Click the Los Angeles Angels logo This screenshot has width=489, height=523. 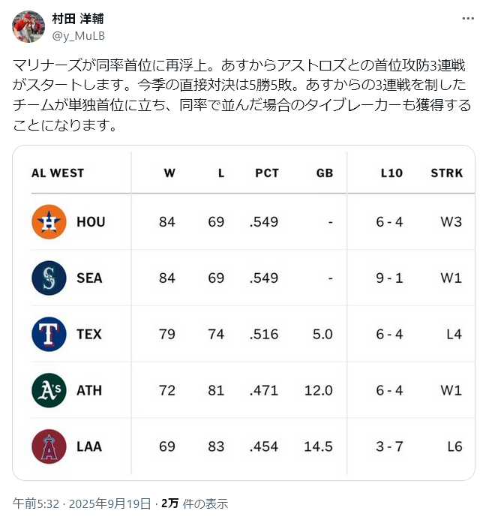[49, 446]
